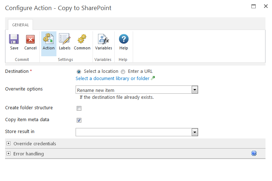This screenshot has width=272, height=181.
Task: Expand the Error handling section
Action: point(9,154)
